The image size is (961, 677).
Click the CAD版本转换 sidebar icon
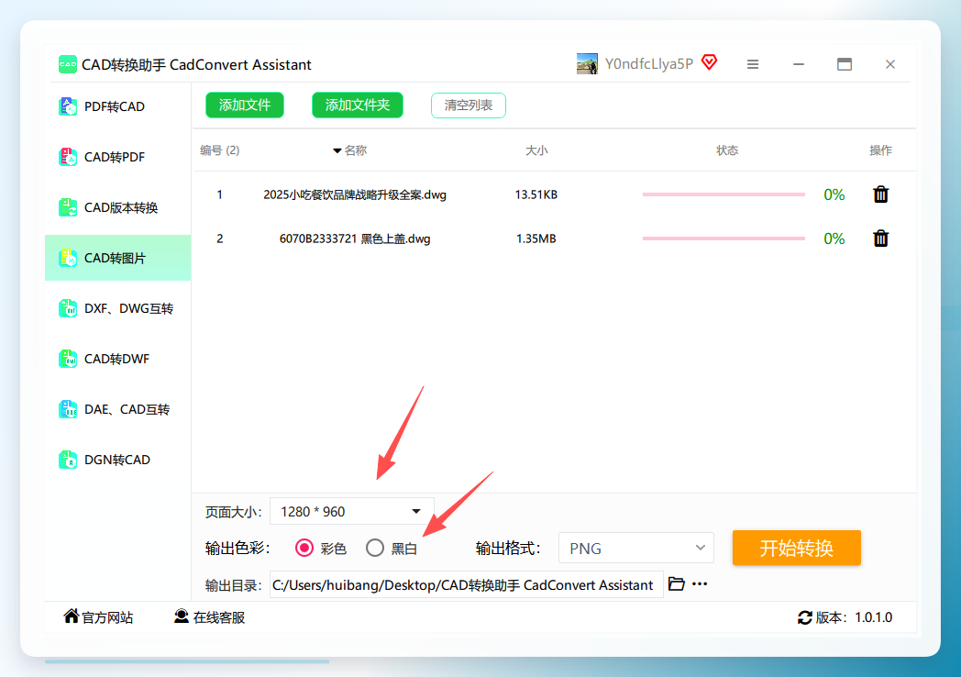coord(68,207)
